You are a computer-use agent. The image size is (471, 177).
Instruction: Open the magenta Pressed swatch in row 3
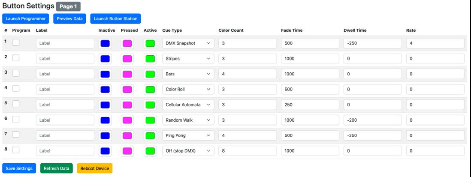pos(127,74)
